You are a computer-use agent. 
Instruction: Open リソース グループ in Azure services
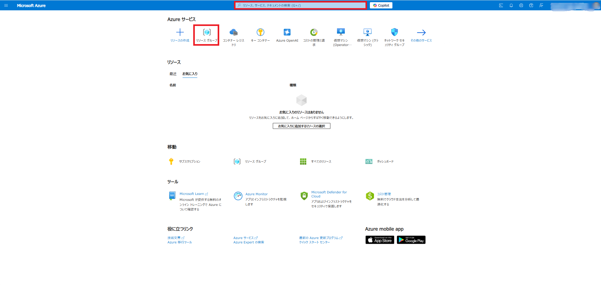click(x=206, y=35)
